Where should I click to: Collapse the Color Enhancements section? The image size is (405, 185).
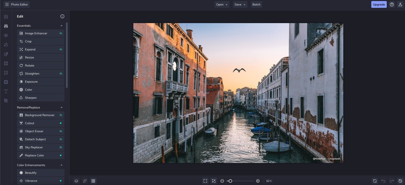click(61, 165)
